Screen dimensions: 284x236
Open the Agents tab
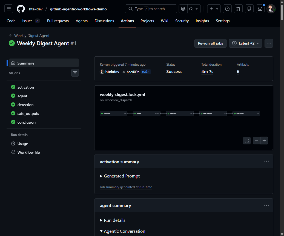pyautogui.click(x=81, y=21)
